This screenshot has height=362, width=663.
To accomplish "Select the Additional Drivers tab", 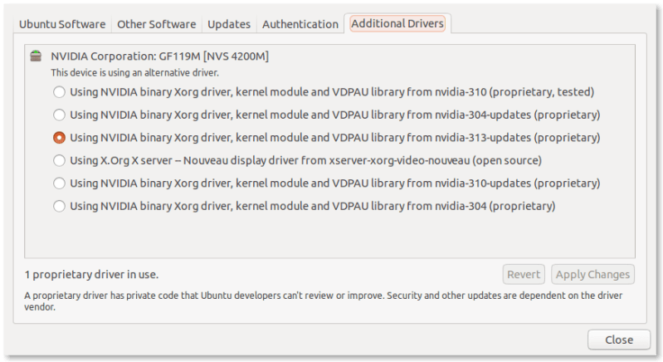I will (397, 23).
